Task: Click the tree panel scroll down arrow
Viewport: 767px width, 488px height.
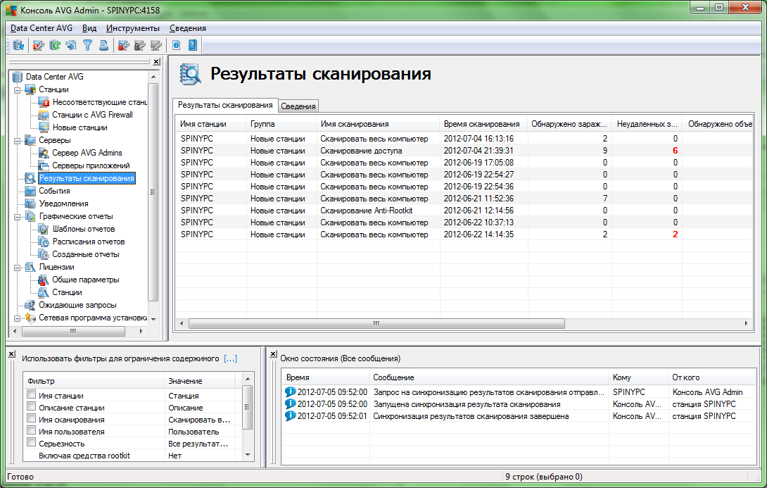Action: pos(153,319)
